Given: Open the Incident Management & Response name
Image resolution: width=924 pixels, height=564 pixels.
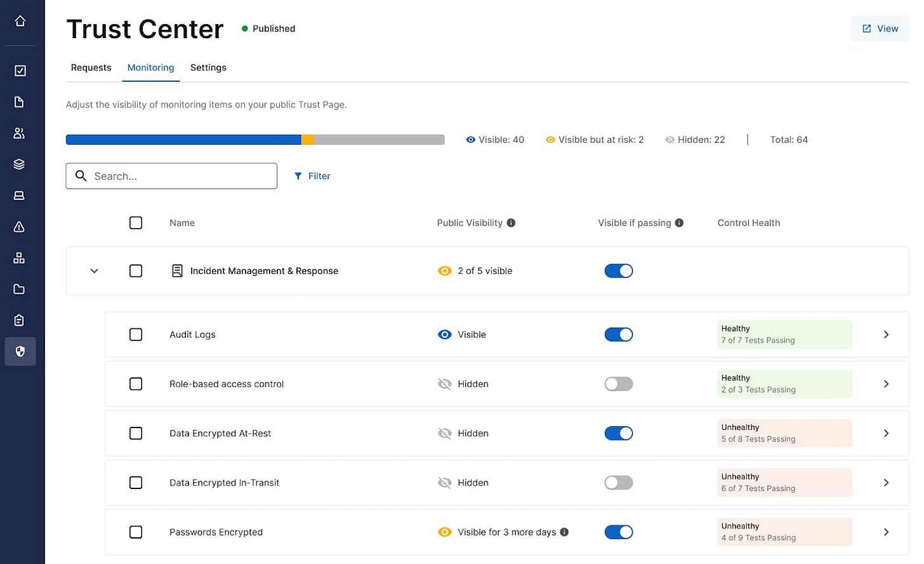Looking at the screenshot, I should point(264,271).
